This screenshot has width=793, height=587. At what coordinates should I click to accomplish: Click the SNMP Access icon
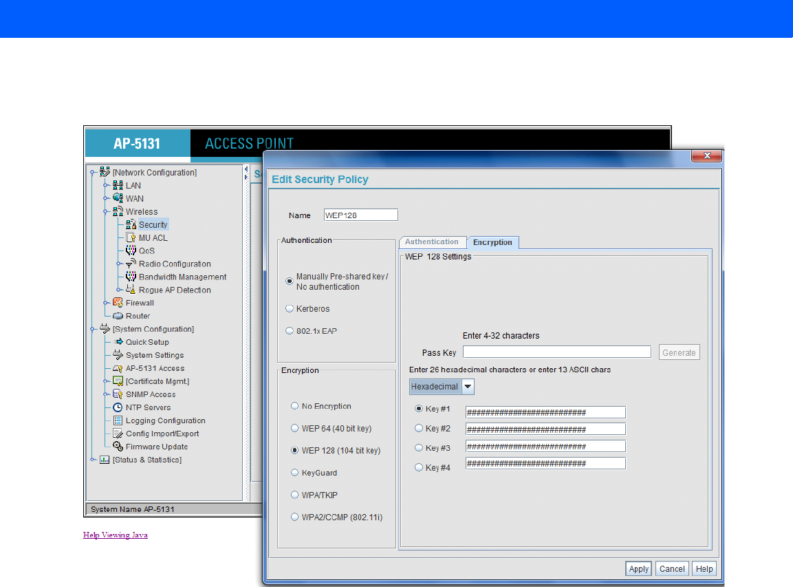tap(118, 394)
